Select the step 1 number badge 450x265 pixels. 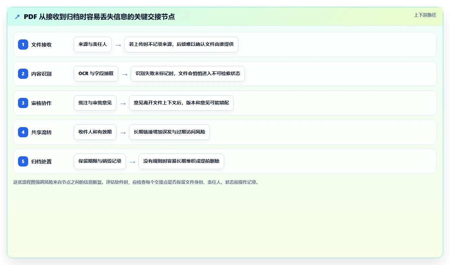tap(23, 45)
